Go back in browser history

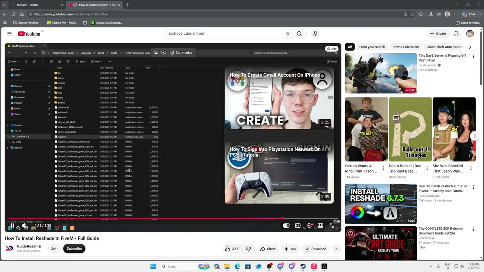coord(5,14)
